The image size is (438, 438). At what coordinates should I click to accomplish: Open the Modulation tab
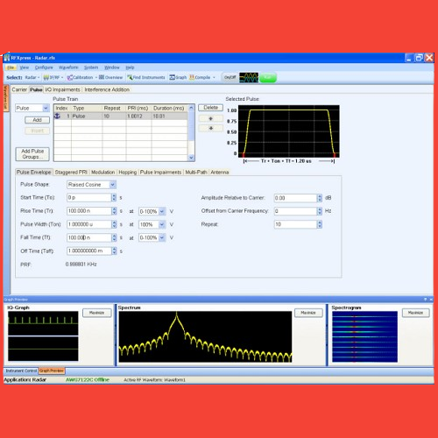point(102,173)
